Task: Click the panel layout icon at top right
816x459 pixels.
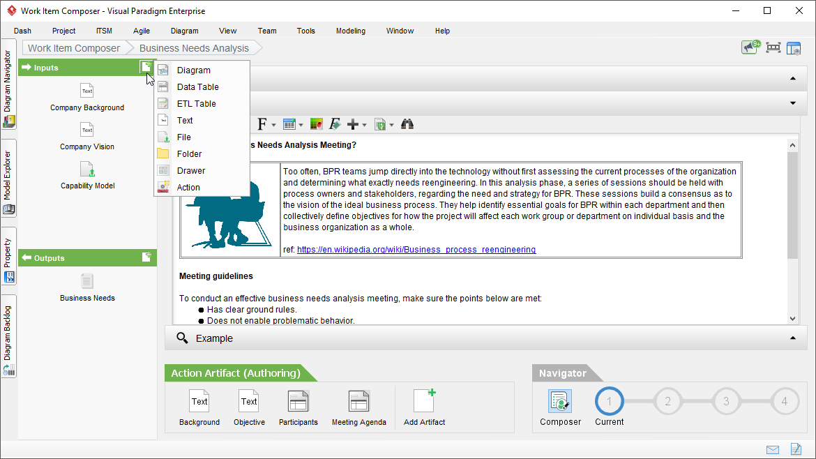Action: tap(794, 48)
